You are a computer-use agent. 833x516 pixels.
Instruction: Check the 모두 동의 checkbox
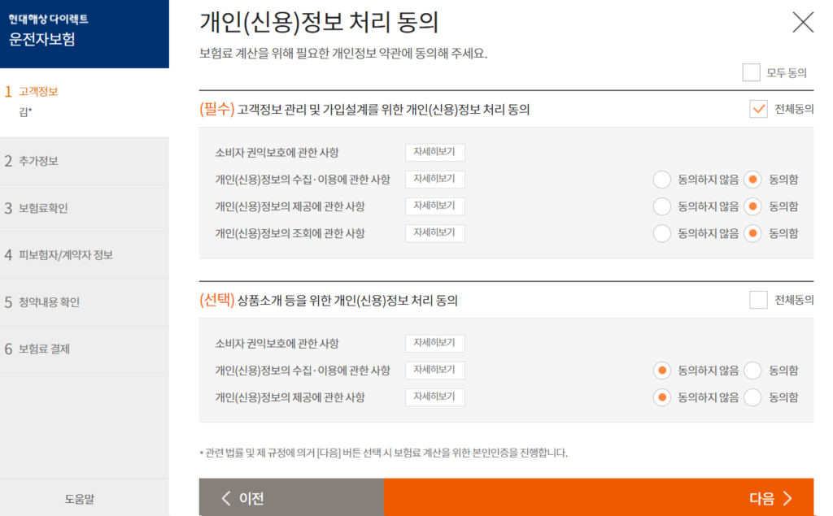click(751, 72)
